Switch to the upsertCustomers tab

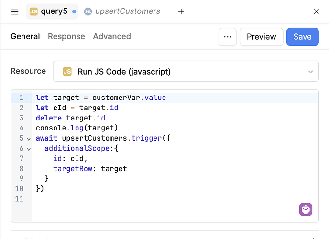pyautogui.click(x=122, y=11)
